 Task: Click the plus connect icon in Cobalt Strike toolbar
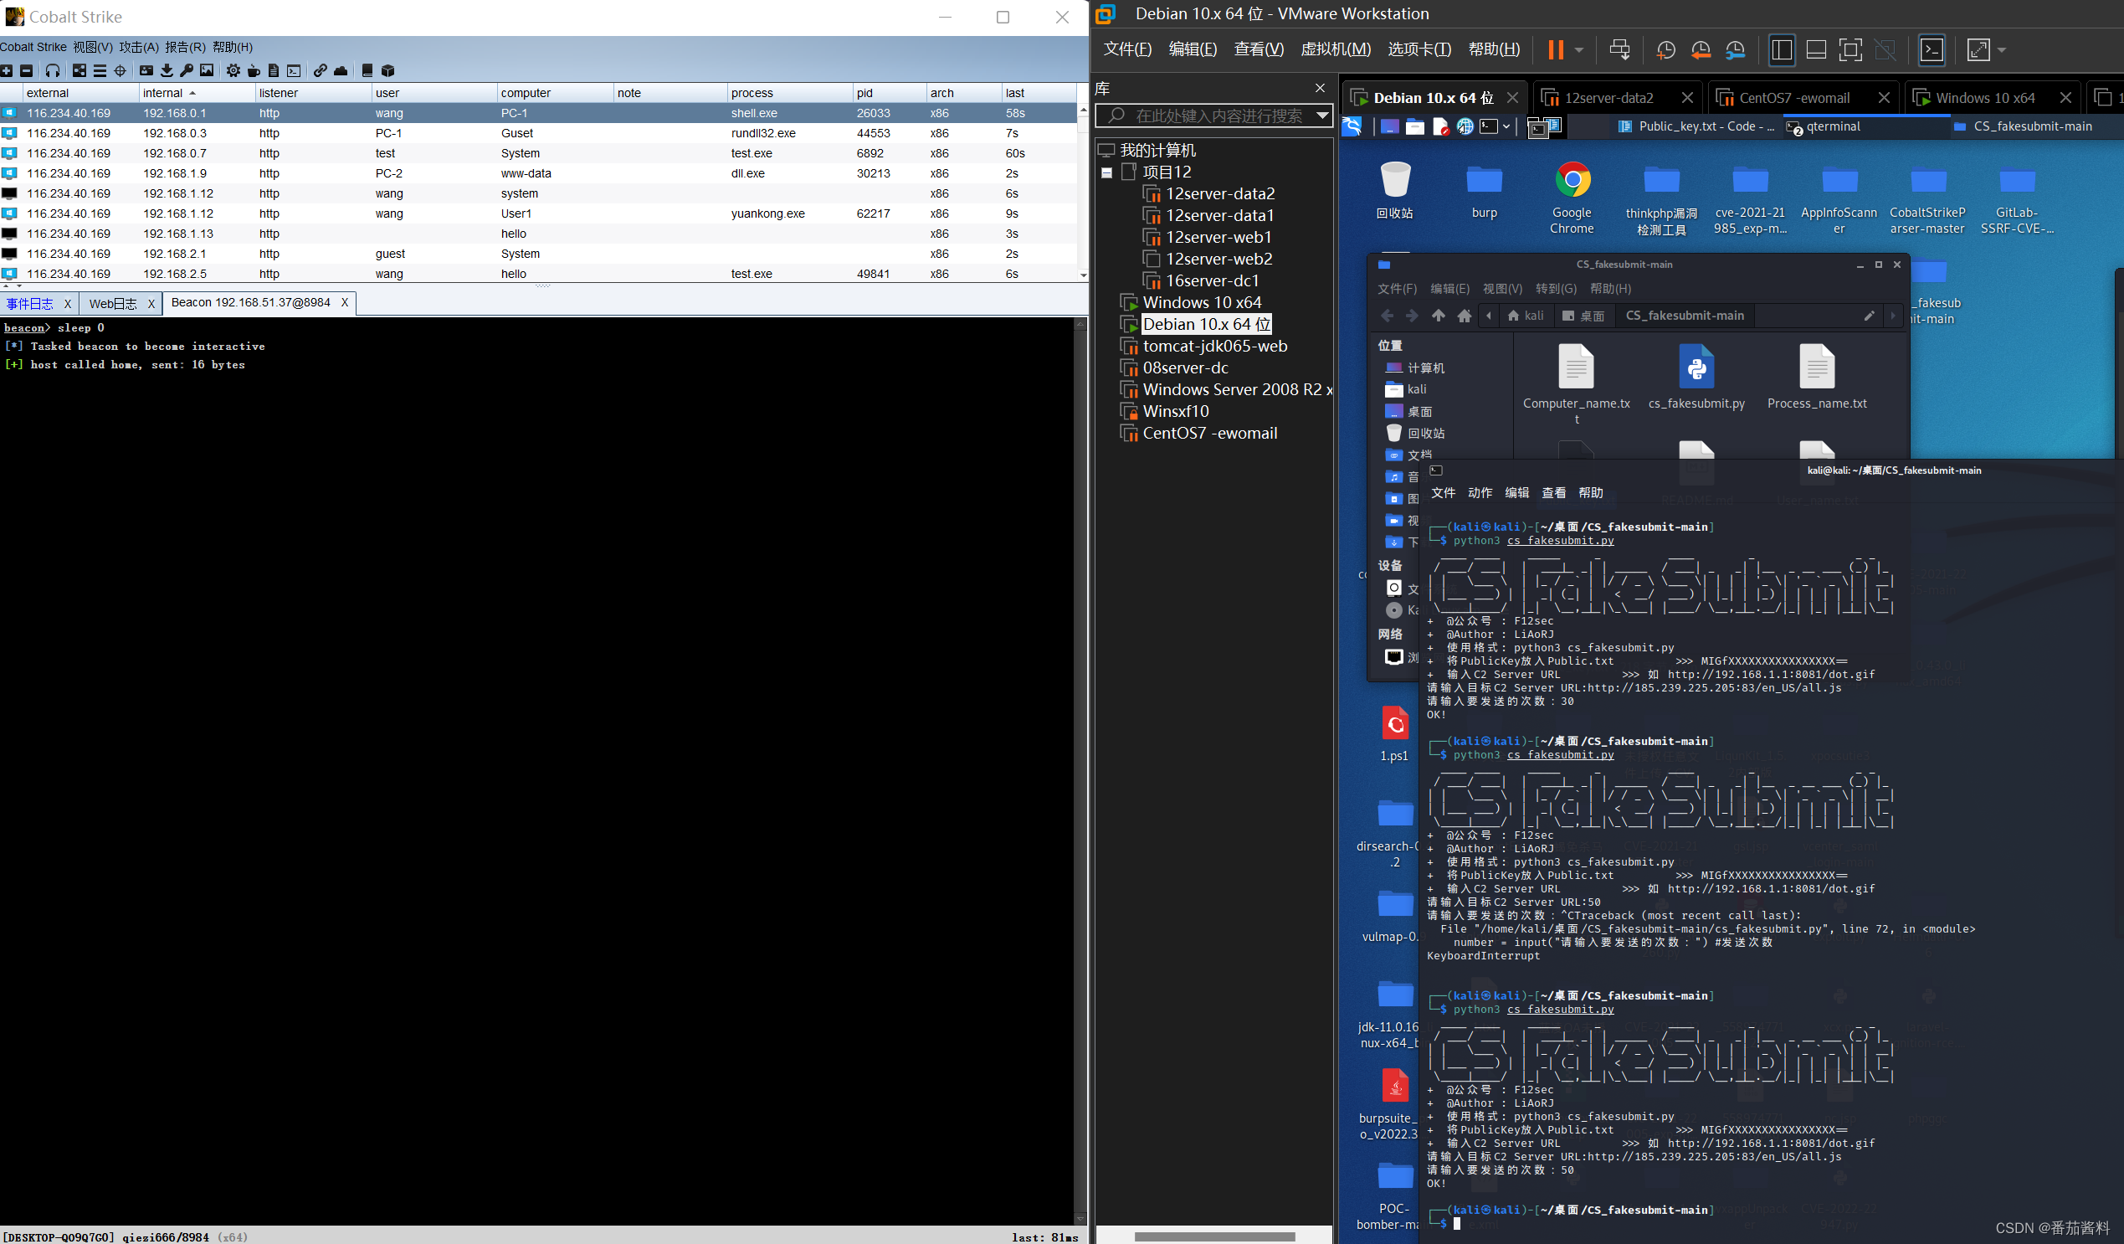pos(7,71)
